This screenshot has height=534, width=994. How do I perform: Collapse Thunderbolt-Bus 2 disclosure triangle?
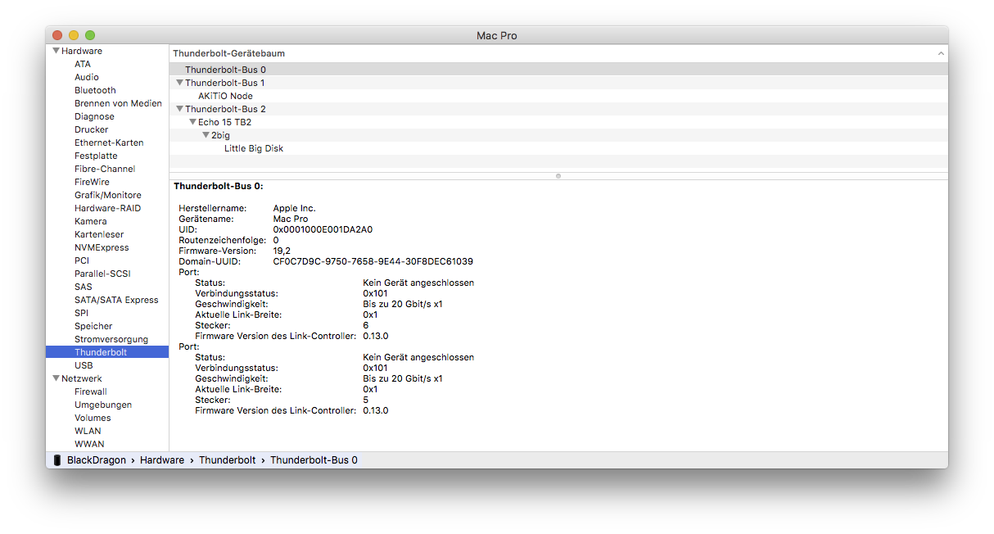[x=180, y=109]
